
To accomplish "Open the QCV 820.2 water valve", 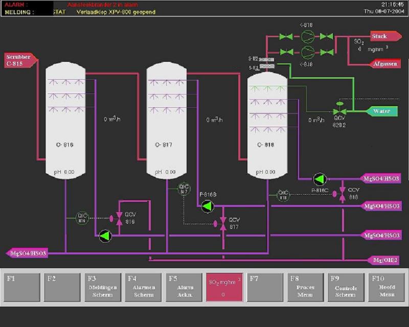I will pos(339,111).
